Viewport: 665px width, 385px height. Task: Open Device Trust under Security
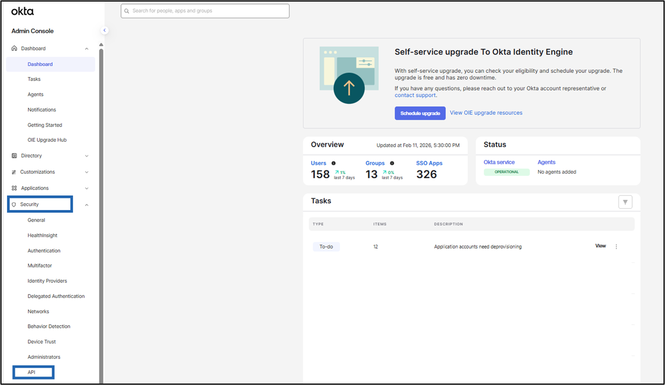pos(42,342)
